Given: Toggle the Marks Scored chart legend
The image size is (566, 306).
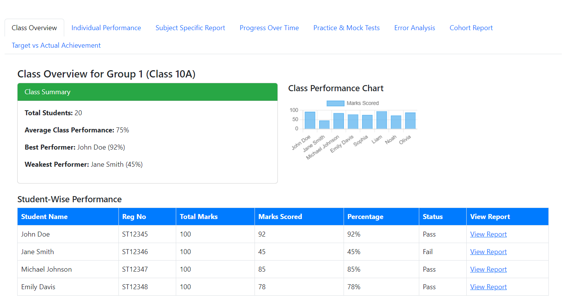Looking at the screenshot, I should coord(335,103).
